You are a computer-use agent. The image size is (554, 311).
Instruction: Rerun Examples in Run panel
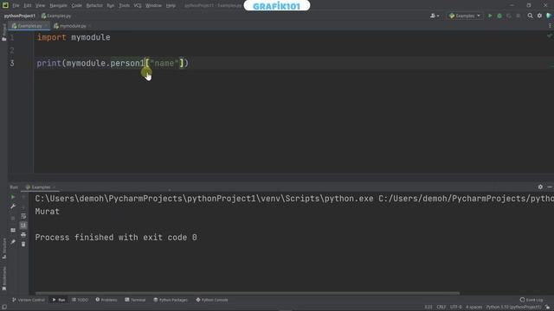coord(13,197)
